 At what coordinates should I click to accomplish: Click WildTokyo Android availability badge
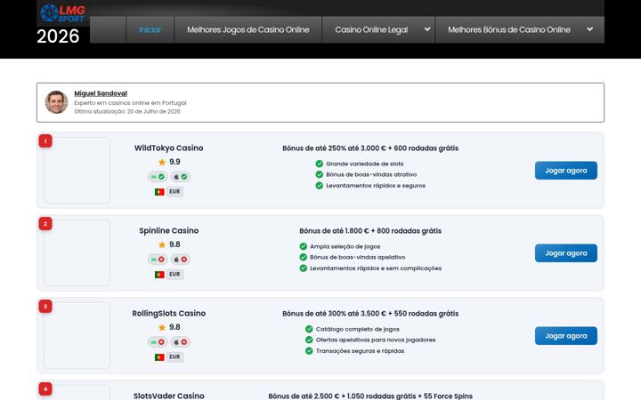pos(158,177)
